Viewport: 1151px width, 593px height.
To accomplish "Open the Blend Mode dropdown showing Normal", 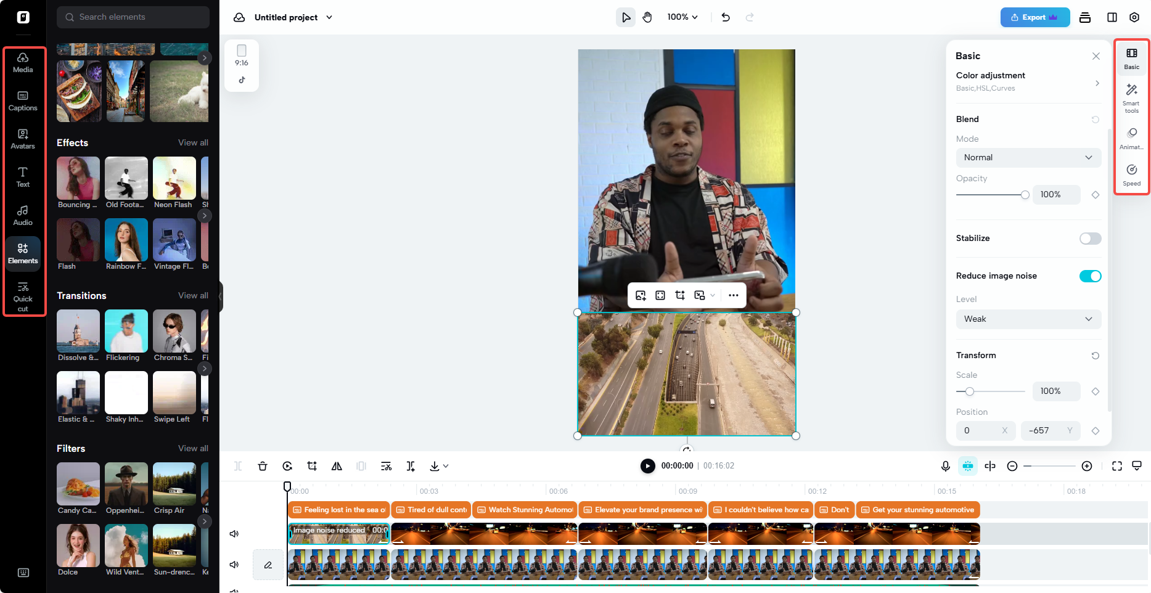I will click(1028, 157).
